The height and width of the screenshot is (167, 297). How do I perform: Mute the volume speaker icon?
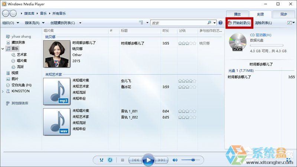click(x=175, y=160)
